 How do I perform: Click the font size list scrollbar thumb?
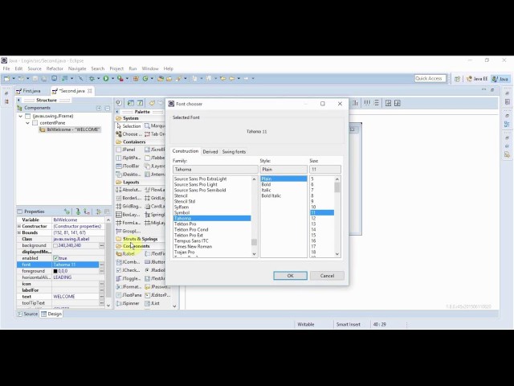click(337, 187)
